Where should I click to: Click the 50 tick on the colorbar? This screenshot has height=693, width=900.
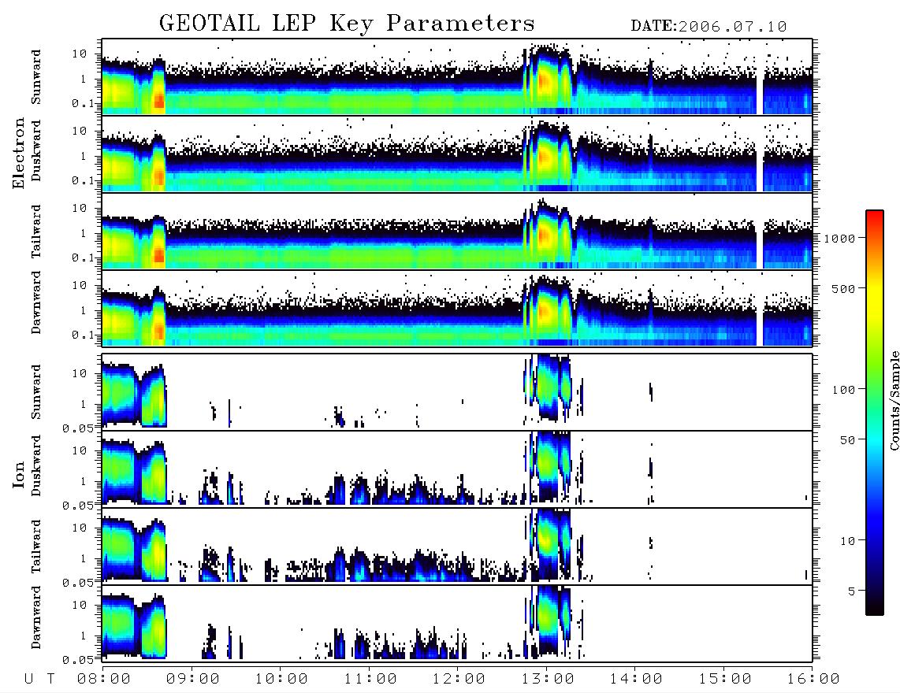point(847,440)
